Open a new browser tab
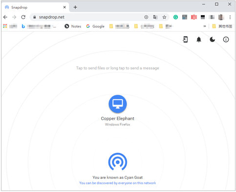The width and height of the screenshot is (236, 192). [75, 7]
